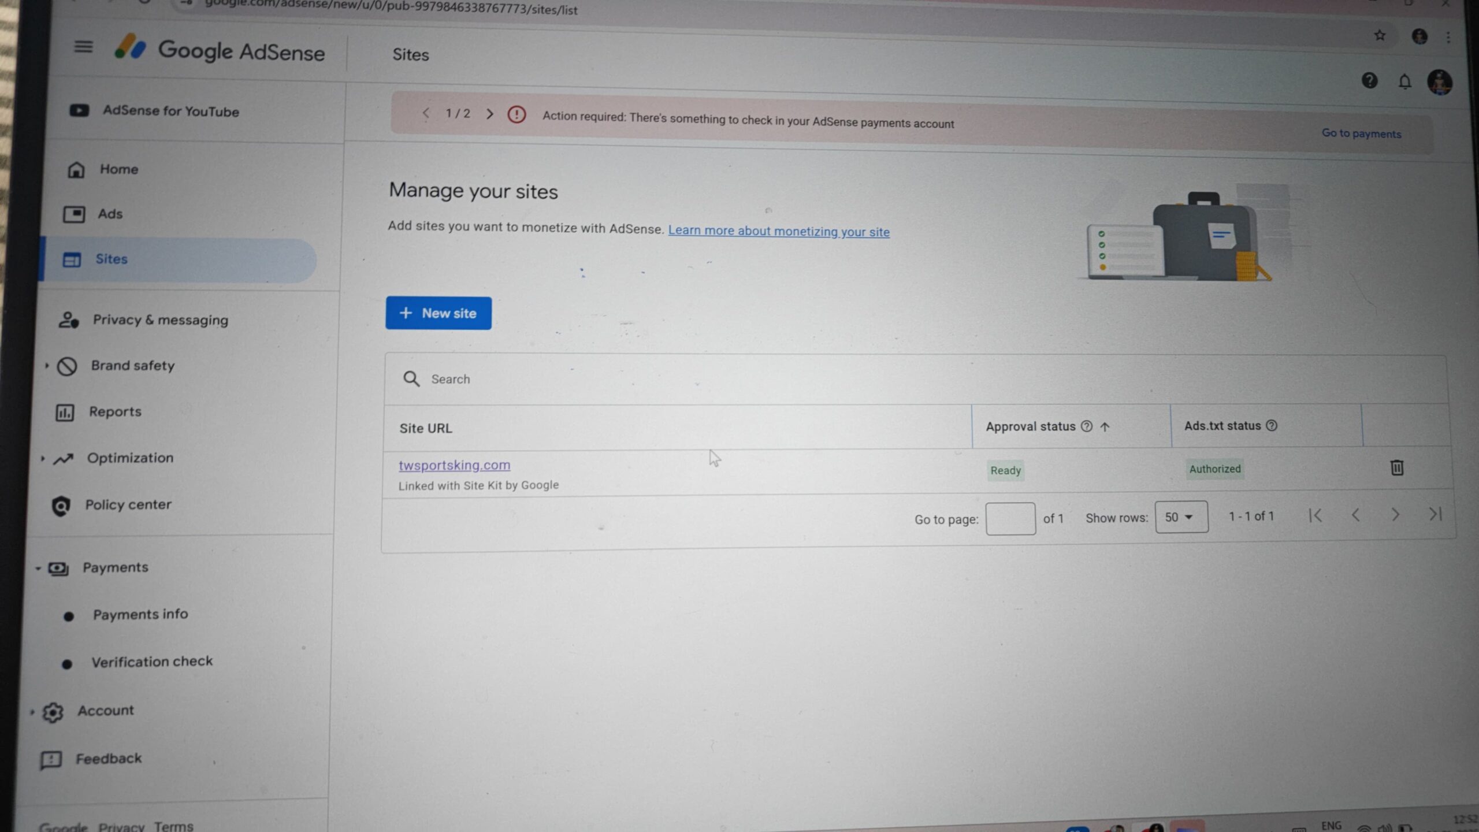The width and height of the screenshot is (1479, 832).
Task: Click the Google AdSense logo
Action: (220, 50)
